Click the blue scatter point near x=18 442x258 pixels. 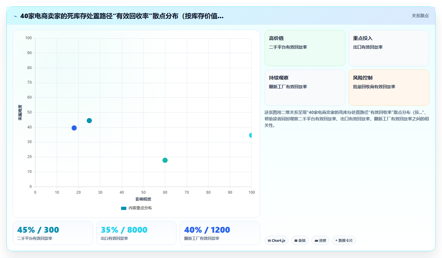pos(74,128)
